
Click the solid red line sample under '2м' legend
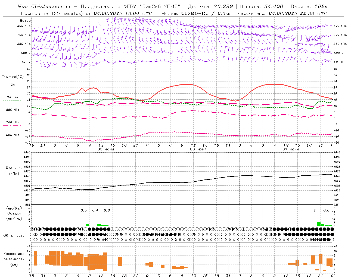click(13, 88)
